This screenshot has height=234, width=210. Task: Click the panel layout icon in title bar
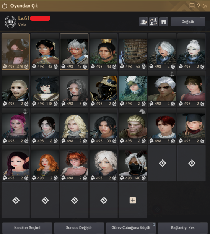pos(192,6)
